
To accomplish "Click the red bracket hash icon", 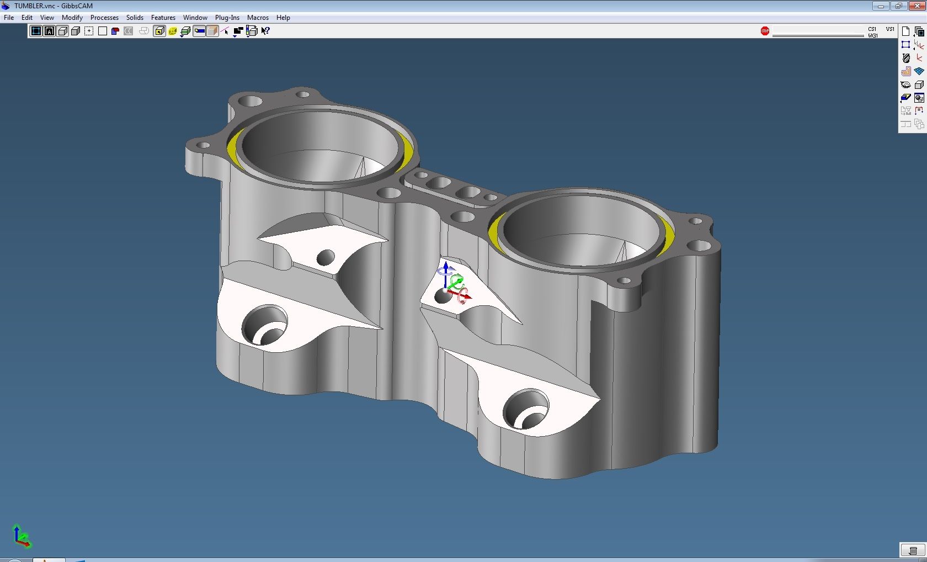I will (x=919, y=111).
